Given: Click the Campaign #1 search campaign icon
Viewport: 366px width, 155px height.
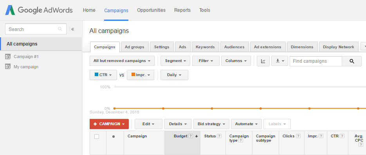Looking at the screenshot, I should click(x=8, y=57).
